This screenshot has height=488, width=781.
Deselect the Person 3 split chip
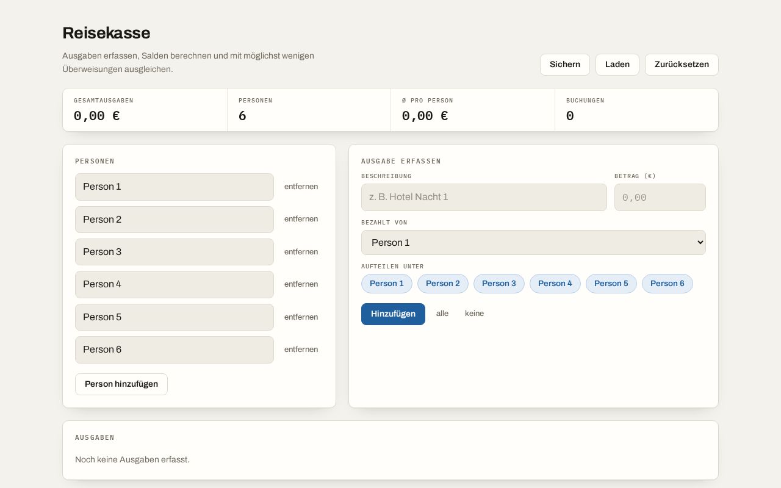tap(499, 284)
